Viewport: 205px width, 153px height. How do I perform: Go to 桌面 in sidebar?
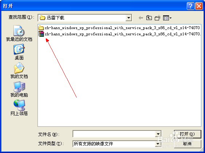pos(19,52)
